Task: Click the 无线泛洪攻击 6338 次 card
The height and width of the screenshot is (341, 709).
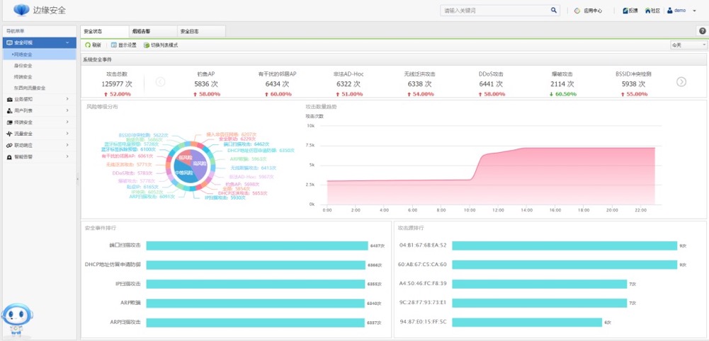Action: tap(419, 84)
